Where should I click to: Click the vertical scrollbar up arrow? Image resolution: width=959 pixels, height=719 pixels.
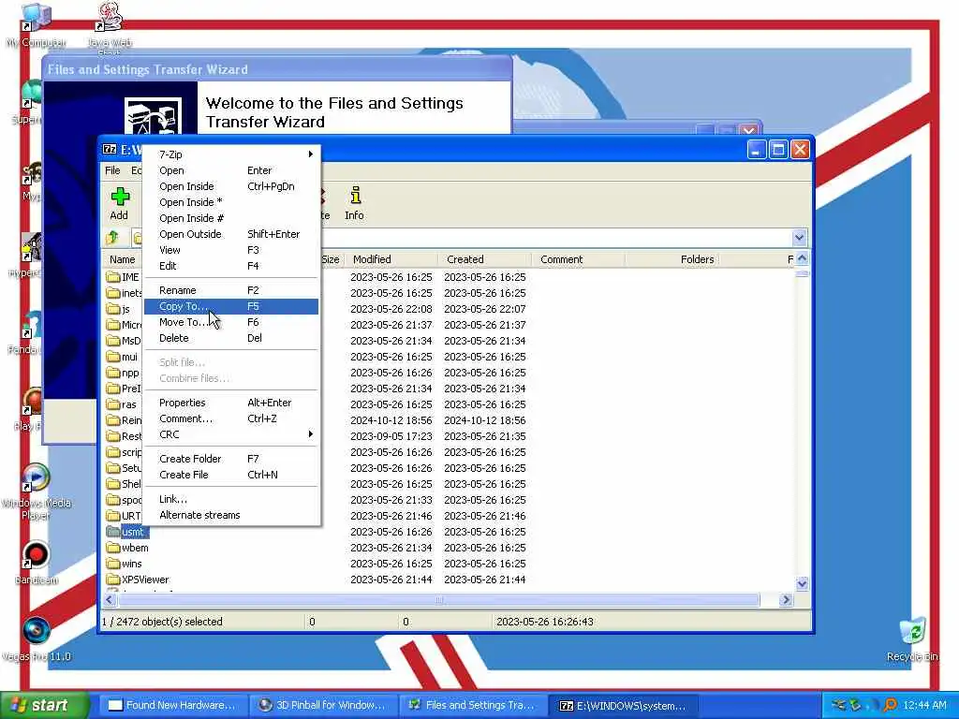(x=802, y=258)
